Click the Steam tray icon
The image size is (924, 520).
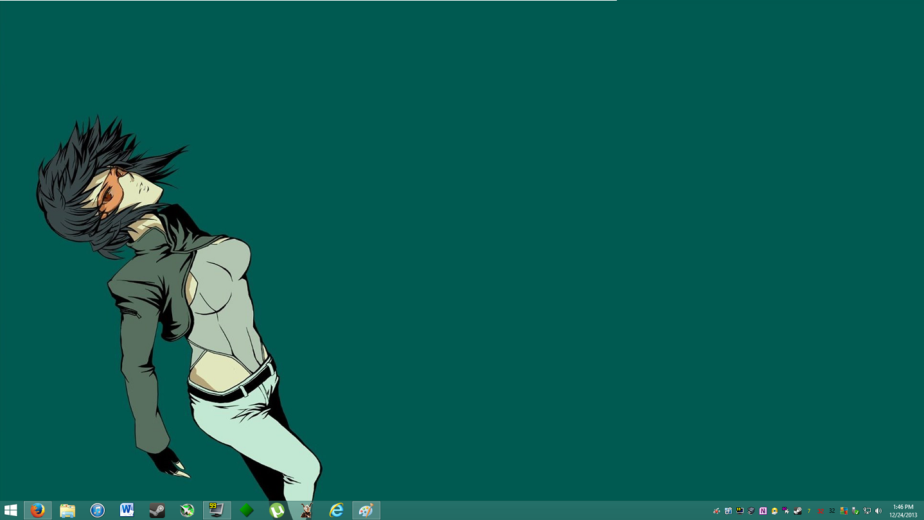[x=797, y=511]
